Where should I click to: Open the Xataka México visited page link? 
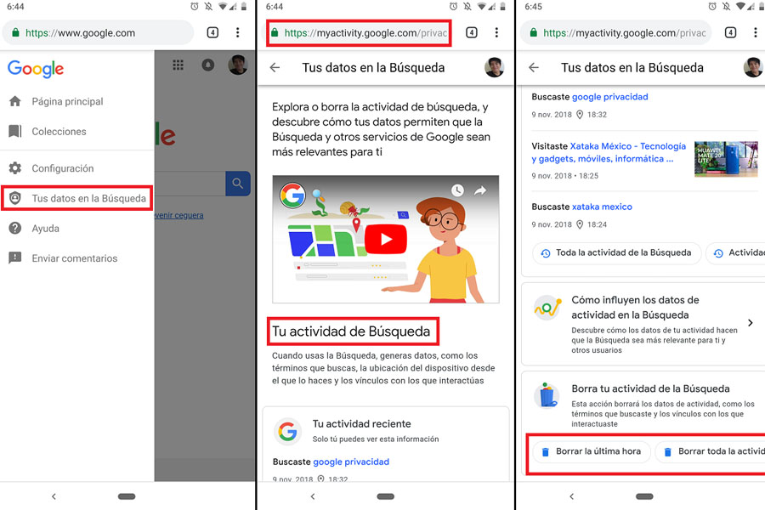(x=609, y=152)
